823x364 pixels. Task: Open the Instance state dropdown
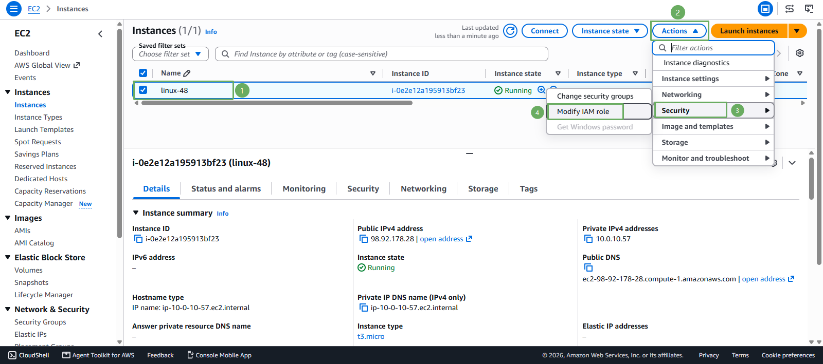pyautogui.click(x=610, y=31)
